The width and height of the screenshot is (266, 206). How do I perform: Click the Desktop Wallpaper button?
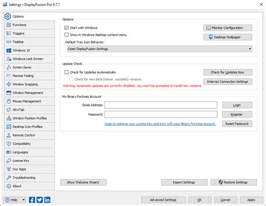tap(228, 37)
